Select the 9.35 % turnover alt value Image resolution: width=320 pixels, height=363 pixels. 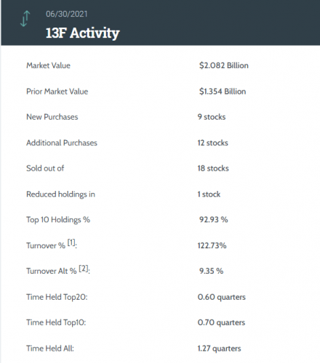211,271
